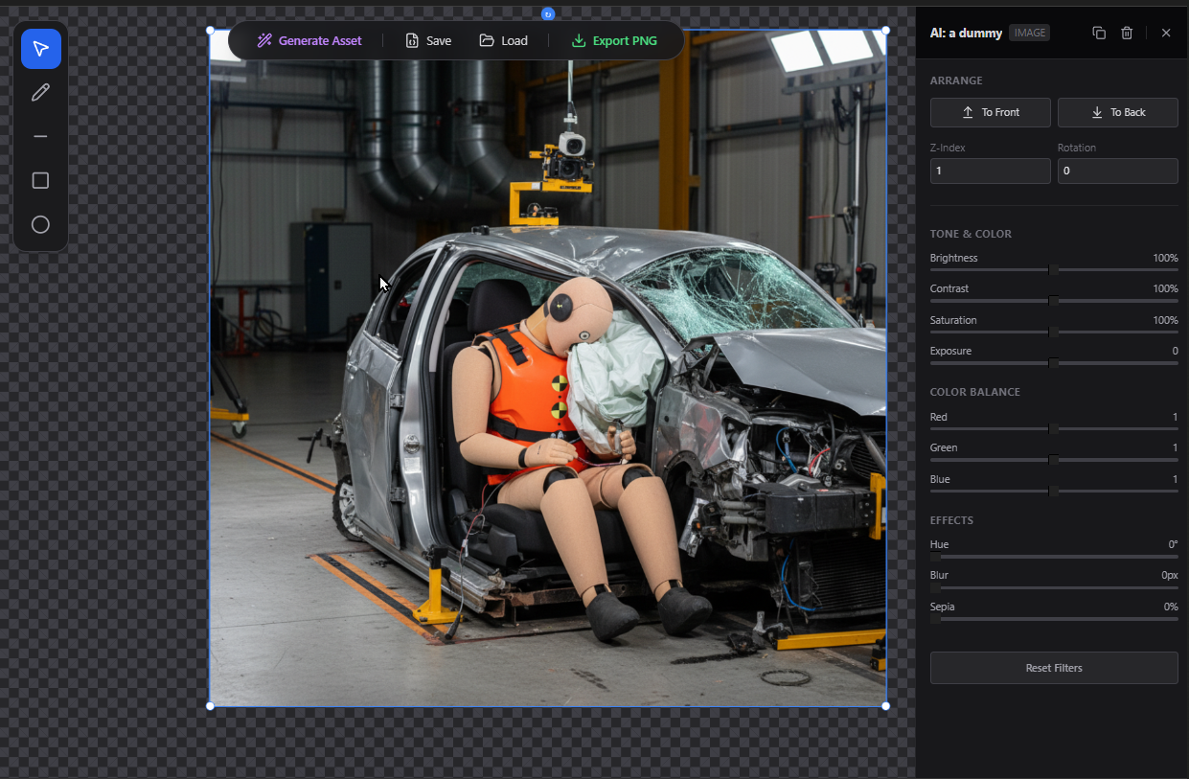Send image To Back
1189x779 pixels.
point(1118,112)
